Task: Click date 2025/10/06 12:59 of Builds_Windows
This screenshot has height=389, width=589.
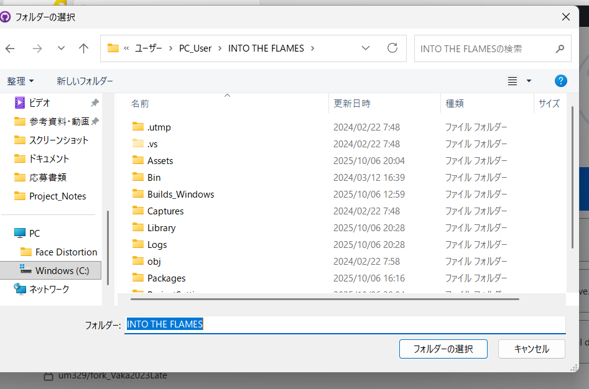Action: click(x=369, y=194)
